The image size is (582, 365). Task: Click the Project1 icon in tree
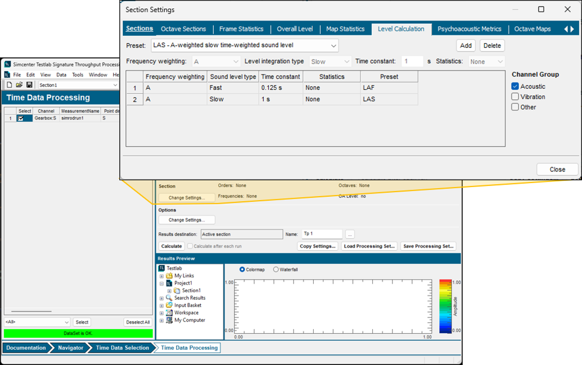pyautogui.click(x=169, y=283)
